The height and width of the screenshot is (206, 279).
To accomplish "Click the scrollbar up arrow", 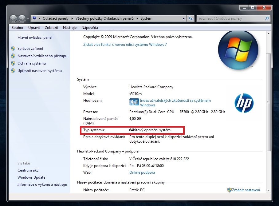I will [269, 34].
